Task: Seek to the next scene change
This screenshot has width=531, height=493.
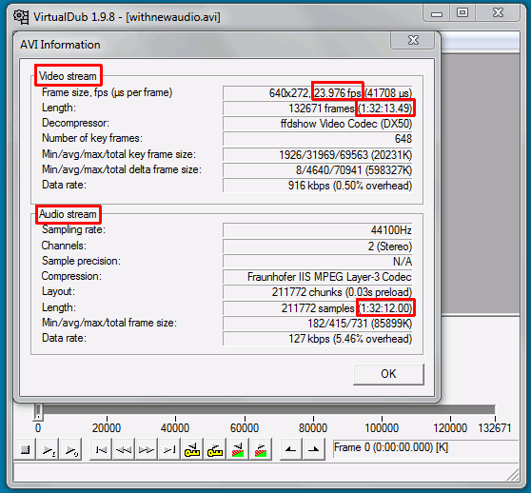Action: pyautogui.click(x=261, y=449)
